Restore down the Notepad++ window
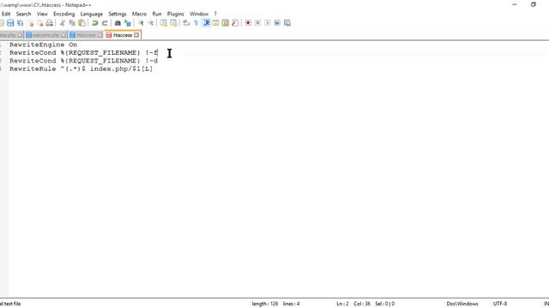Screen dimensions: 549x308 tap(534, 4)
